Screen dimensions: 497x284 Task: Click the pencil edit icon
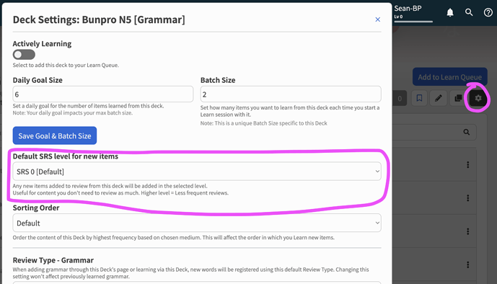tap(439, 98)
